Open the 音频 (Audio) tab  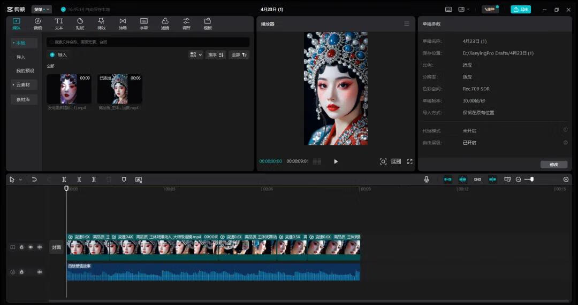pyautogui.click(x=37, y=24)
